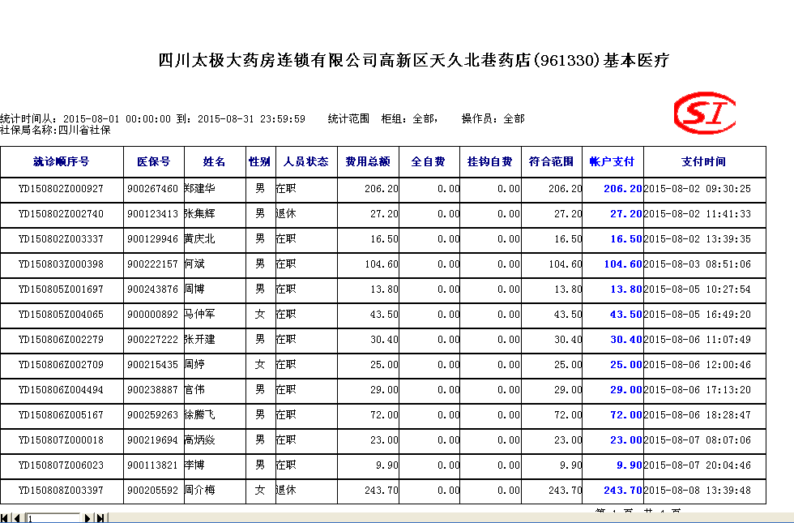Select serial number YD150808Z003397

(62, 491)
